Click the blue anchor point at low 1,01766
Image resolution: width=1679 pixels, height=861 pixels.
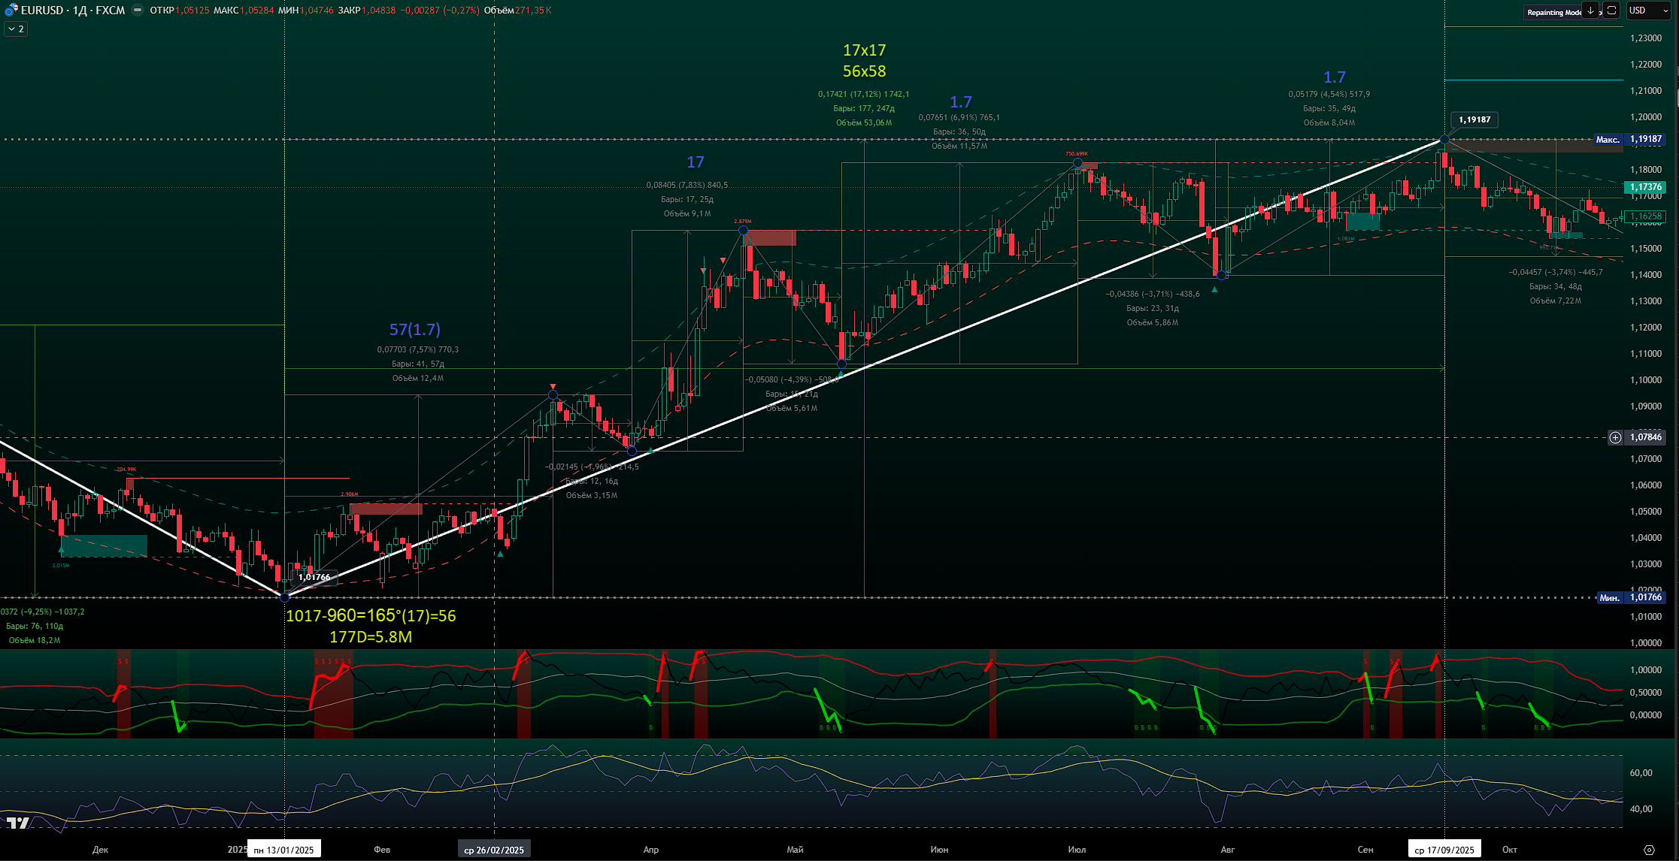click(x=284, y=597)
